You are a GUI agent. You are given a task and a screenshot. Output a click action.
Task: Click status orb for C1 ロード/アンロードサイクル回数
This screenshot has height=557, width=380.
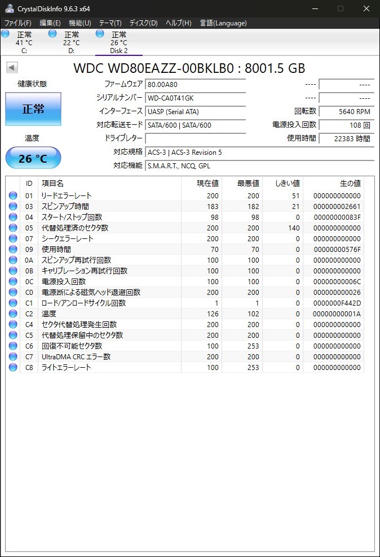point(13,303)
